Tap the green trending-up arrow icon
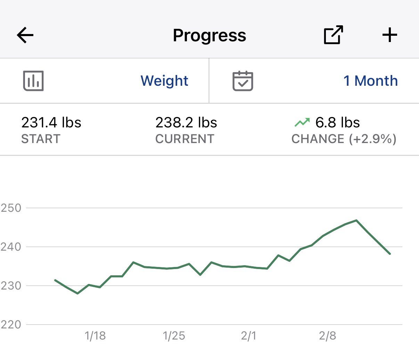The width and height of the screenshot is (419, 360). pos(302,122)
